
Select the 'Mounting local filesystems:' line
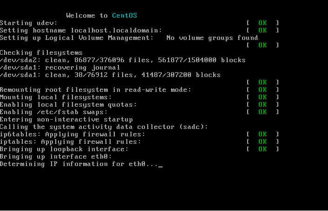point(56,97)
